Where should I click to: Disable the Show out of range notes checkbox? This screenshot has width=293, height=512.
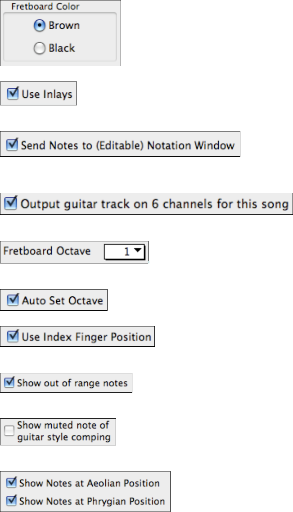point(9,383)
